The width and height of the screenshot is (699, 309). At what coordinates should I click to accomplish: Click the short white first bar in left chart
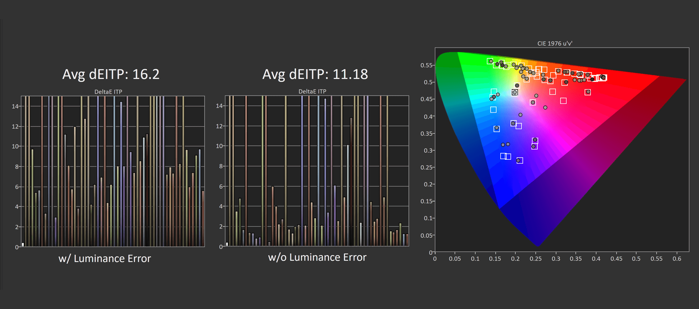point(23,245)
